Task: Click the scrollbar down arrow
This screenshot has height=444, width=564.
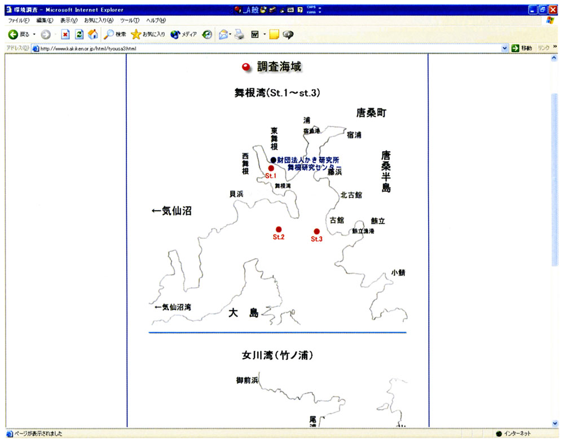Action: pos(554,424)
